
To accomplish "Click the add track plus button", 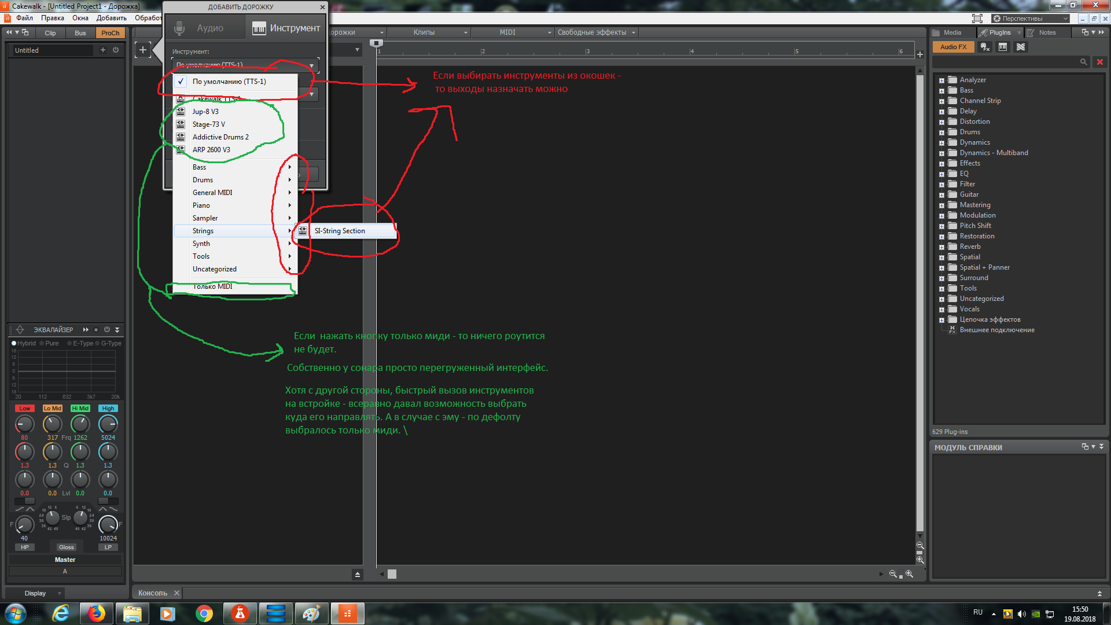I will pos(143,50).
